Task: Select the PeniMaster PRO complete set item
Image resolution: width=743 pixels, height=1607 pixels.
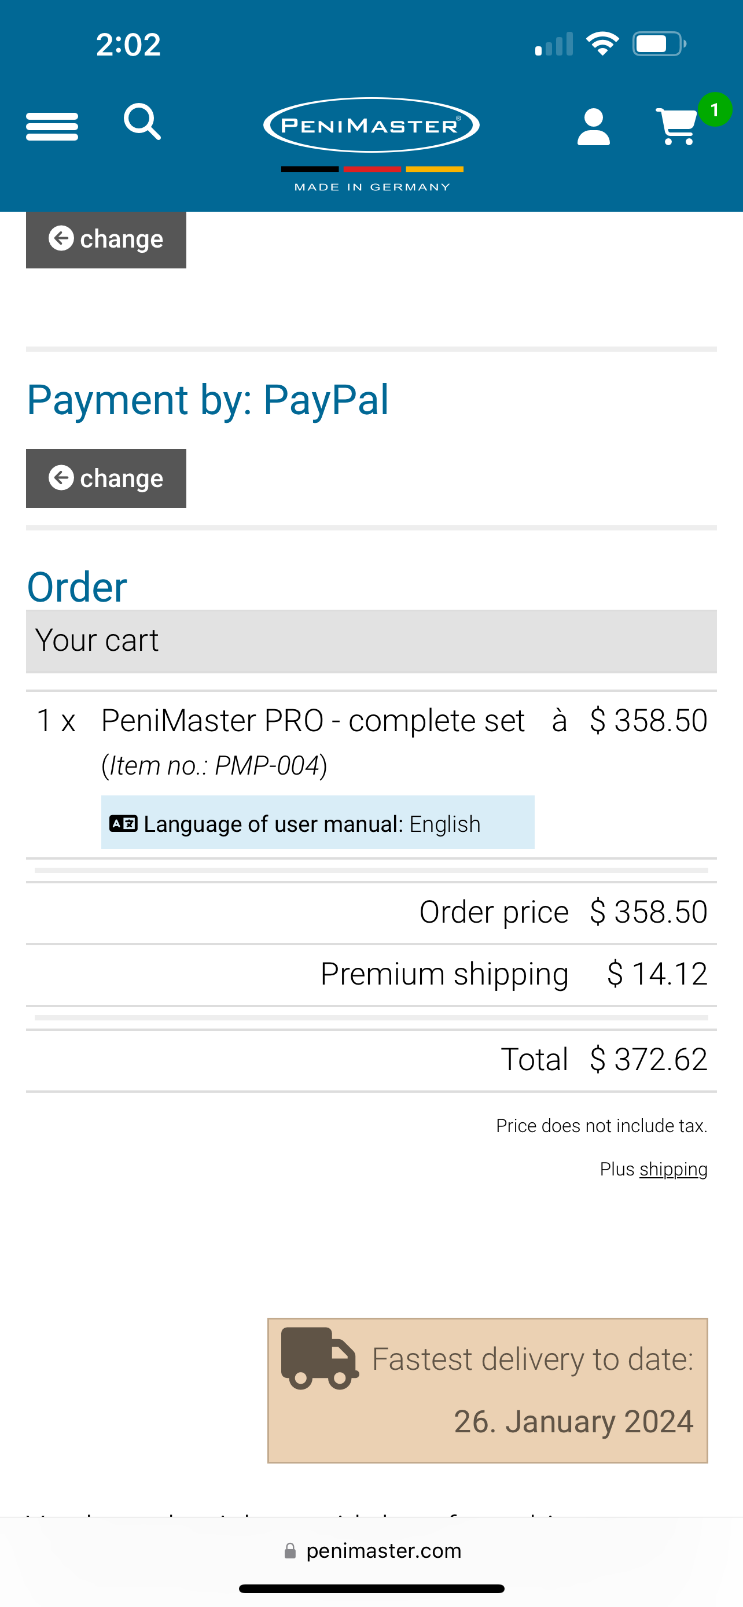Action: [x=312, y=721]
